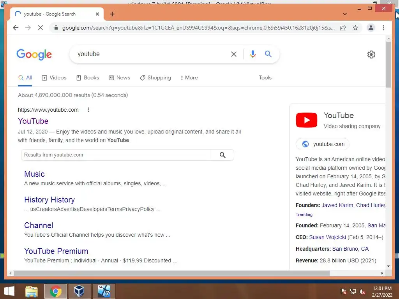Click the taskbar clock showing 12:01 PM
399x299 pixels.
(x=382, y=292)
